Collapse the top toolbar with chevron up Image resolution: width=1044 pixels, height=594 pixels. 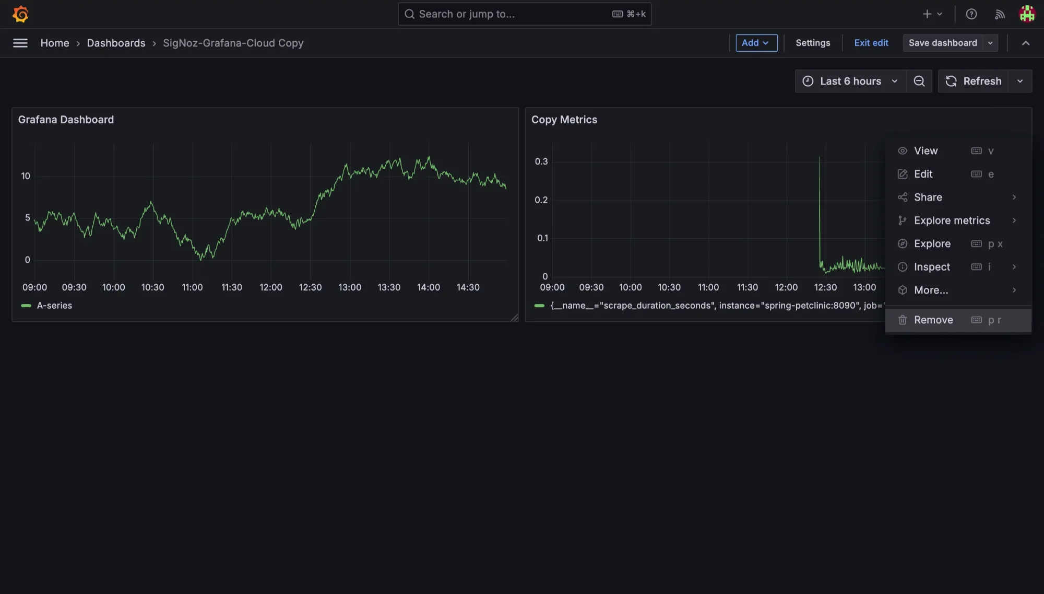pyautogui.click(x=1025, y=43)
